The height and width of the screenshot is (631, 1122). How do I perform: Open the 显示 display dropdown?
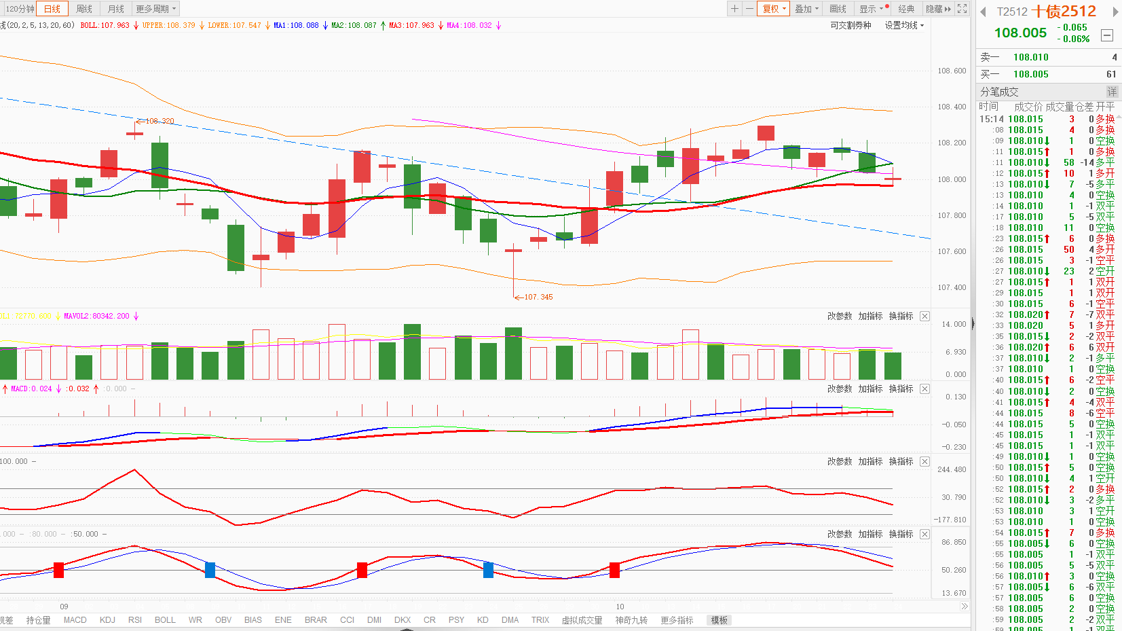[873, 9]
